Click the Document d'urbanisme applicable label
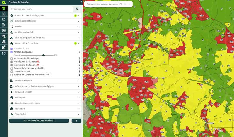Image resolution: width=234 pixels, height=137 pixels. pos(29,68)
